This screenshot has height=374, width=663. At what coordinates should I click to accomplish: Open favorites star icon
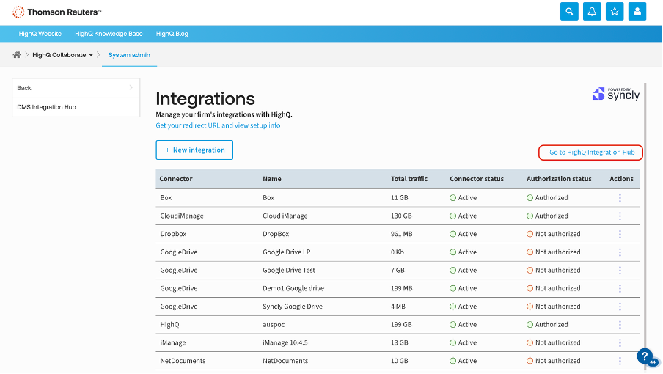pos(615,12)
